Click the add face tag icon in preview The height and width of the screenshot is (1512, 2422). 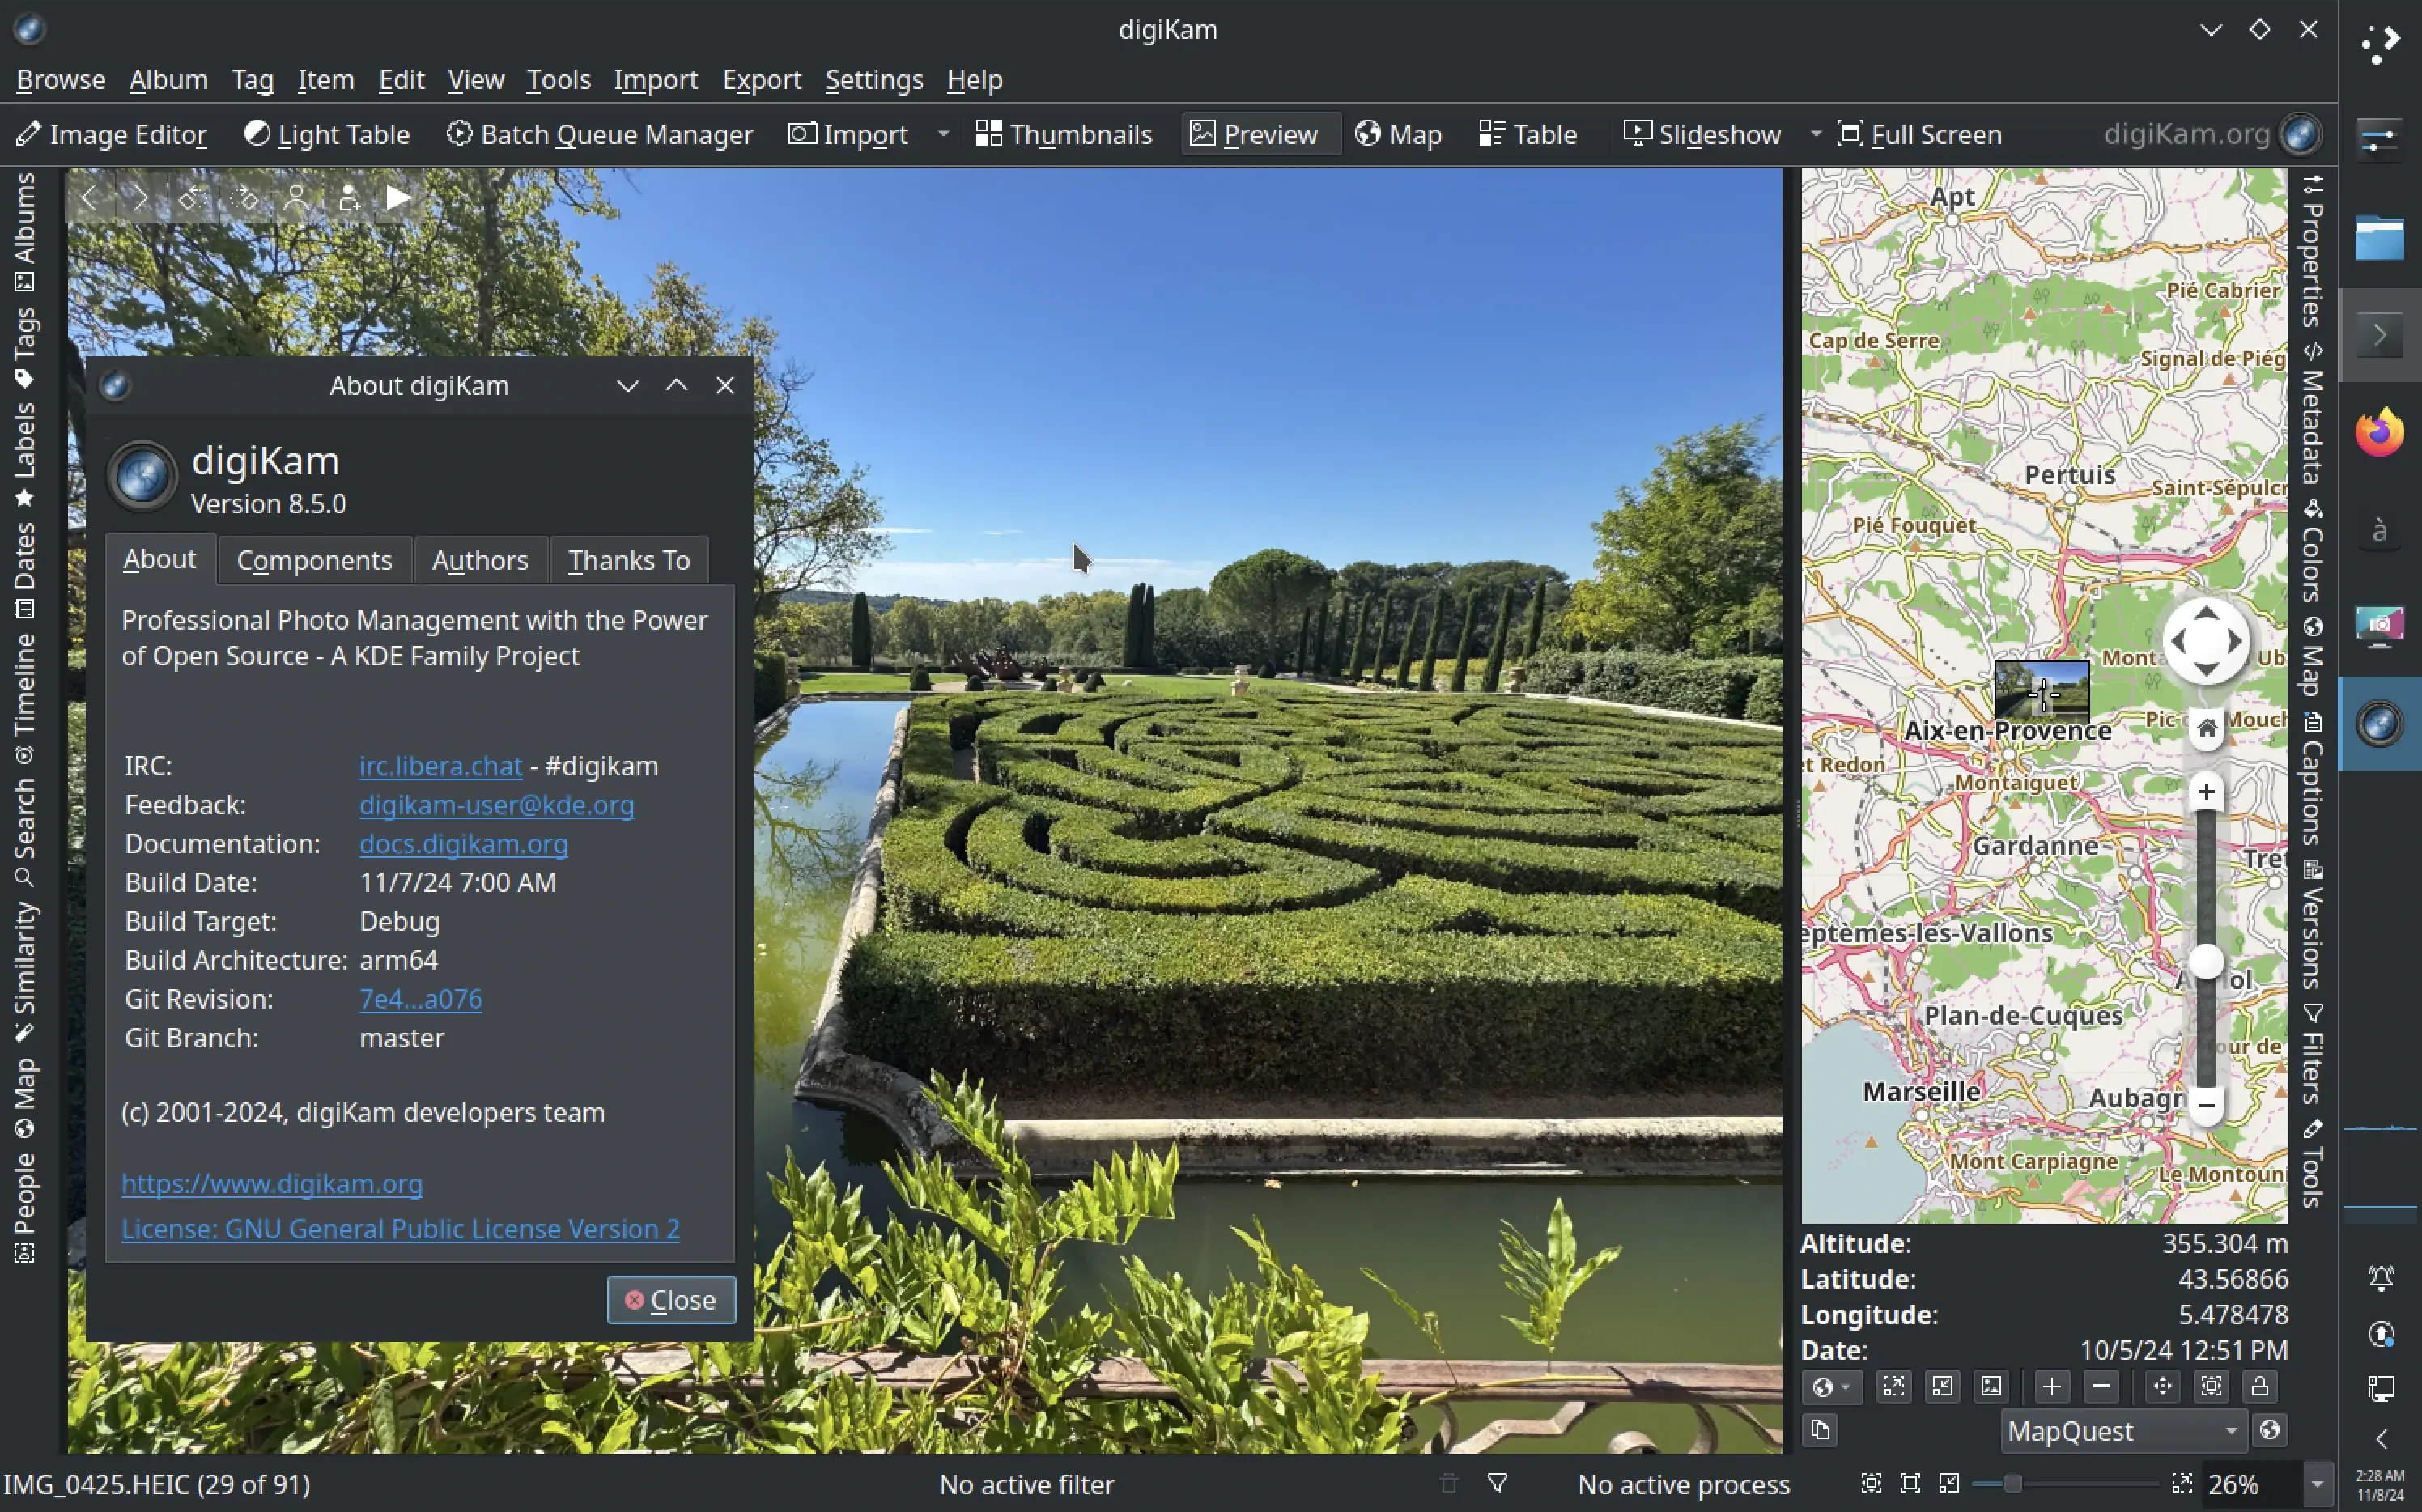click(347, 198)
